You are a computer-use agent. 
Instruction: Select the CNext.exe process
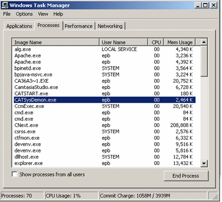tap(105, 125)
